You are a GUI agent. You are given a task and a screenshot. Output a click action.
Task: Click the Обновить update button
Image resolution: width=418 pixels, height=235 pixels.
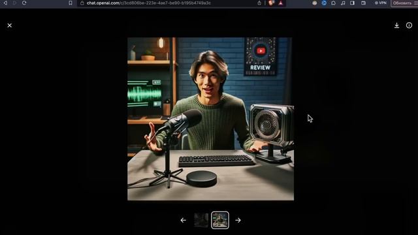402,3
